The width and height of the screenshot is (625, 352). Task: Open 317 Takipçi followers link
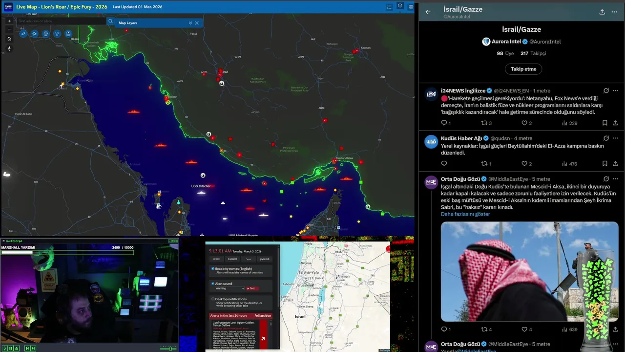tap(533, 53)
